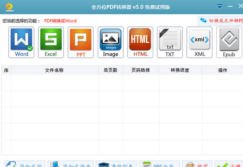Choose HTML output format
Image resolution: width=243 pixels, height=167 pixels.
(x=140, y=42)
